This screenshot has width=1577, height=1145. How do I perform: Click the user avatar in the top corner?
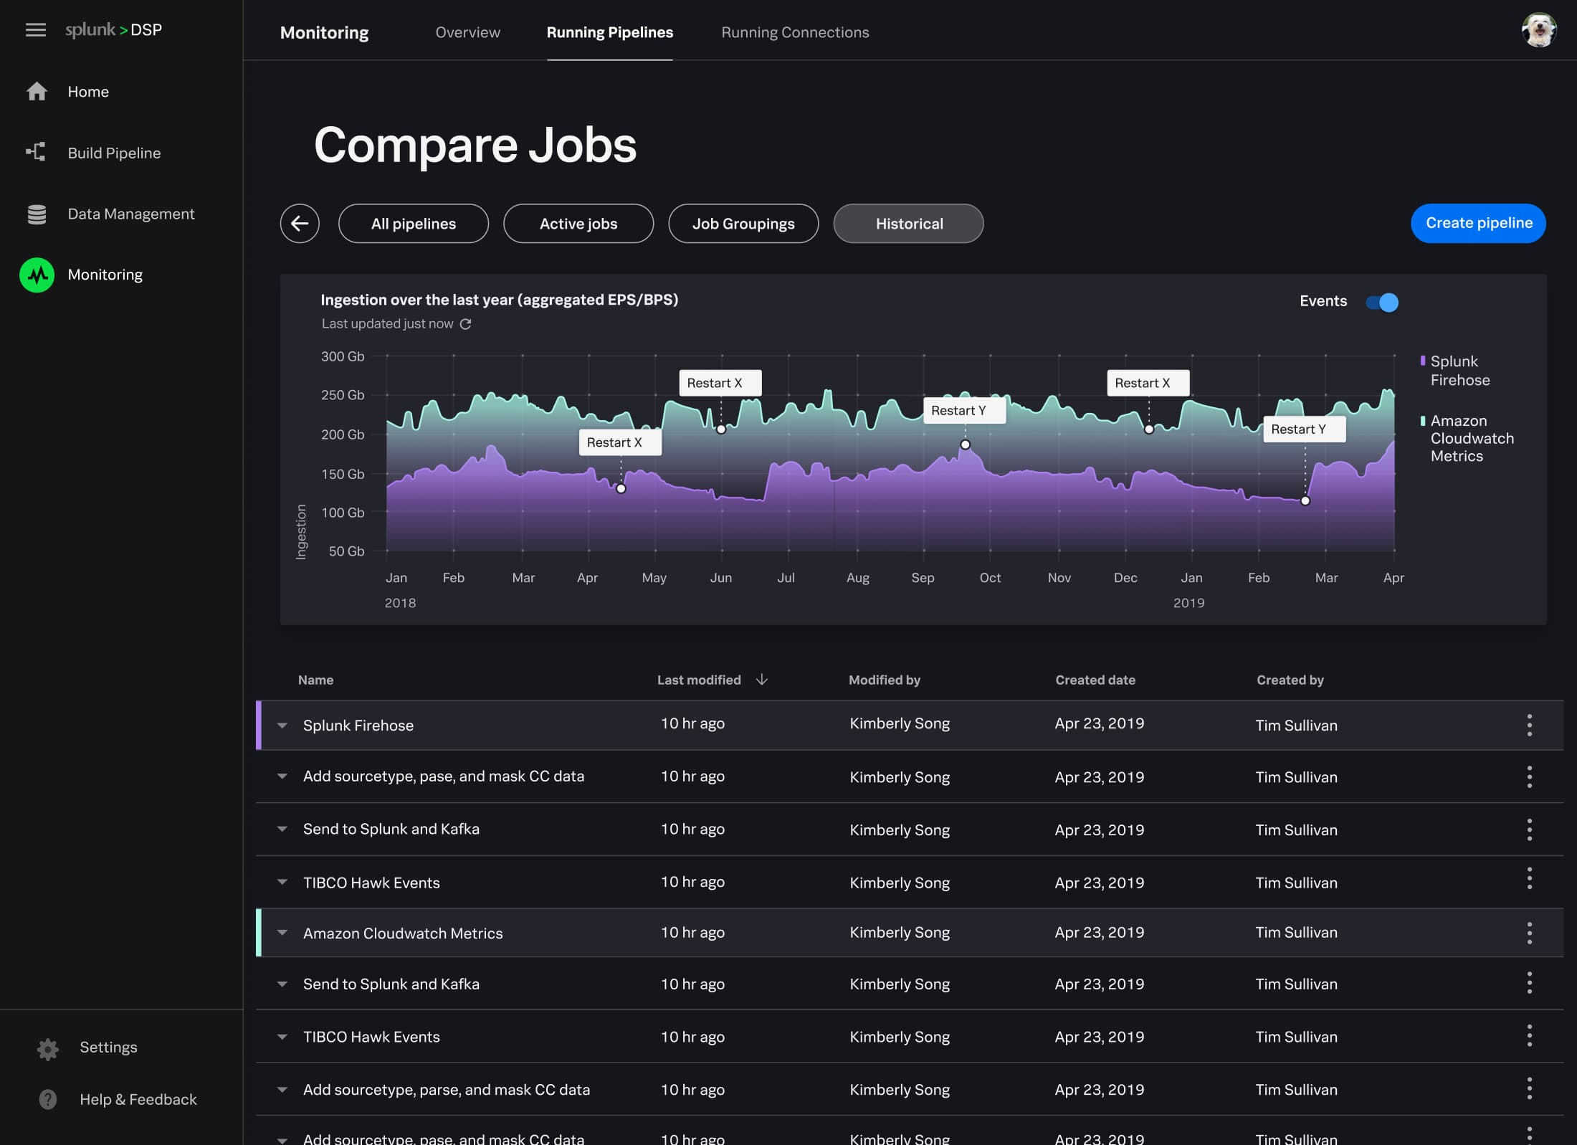click(x=1540, y=30)
